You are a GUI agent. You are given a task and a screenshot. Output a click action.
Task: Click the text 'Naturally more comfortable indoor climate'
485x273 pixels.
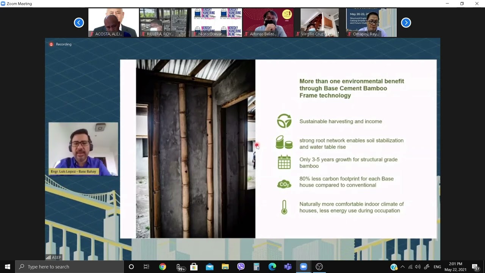(x=352, y=204)
